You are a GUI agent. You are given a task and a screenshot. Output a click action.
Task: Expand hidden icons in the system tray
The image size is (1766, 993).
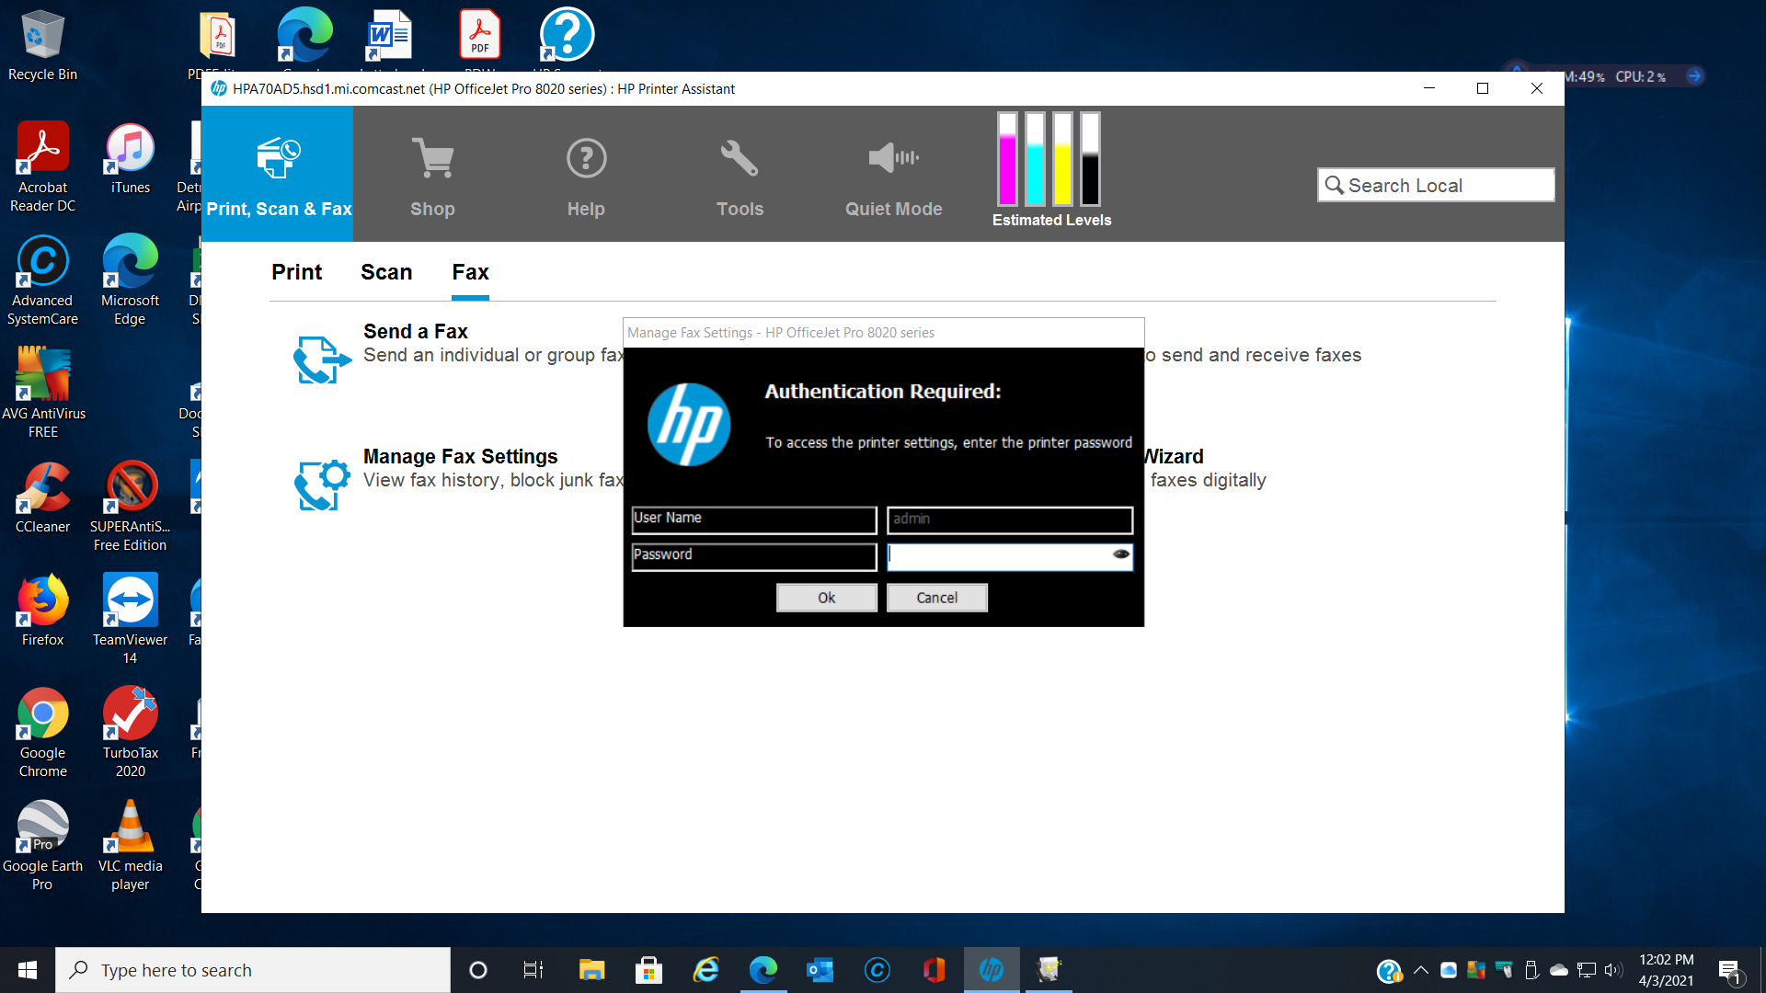pos(1420,969)
